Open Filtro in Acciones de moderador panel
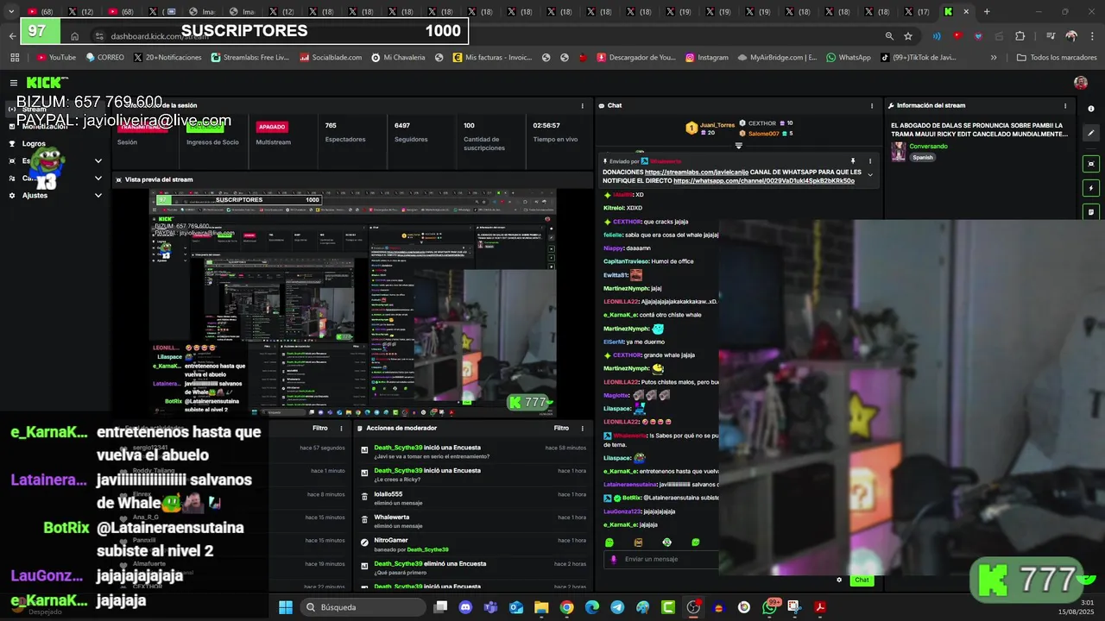Viewport: 1105px width, 621px height. pos(561,428)
